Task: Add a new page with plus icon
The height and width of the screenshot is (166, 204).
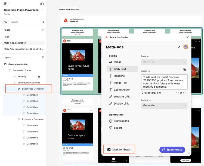Action: 43,30
